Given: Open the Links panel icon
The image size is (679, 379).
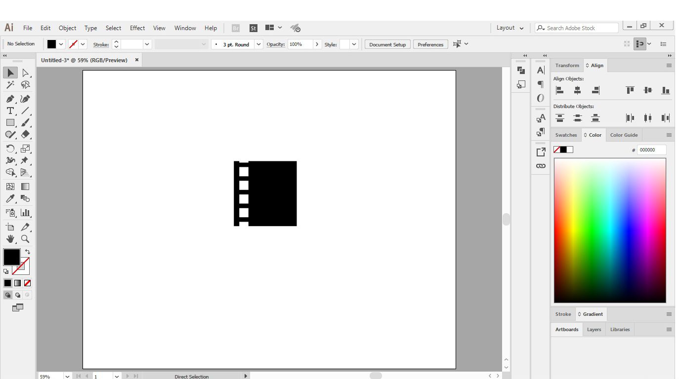Looking at the screenshot, I should click(x=541, y=166).
